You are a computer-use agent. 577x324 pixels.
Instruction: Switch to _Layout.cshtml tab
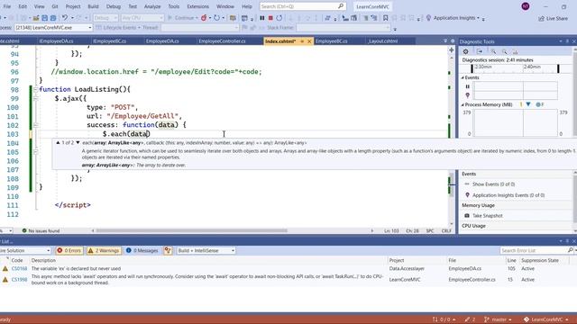382,41
